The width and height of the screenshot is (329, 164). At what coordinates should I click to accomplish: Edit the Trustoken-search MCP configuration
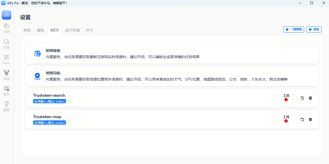pyautogui.click(x=302, y=98)
